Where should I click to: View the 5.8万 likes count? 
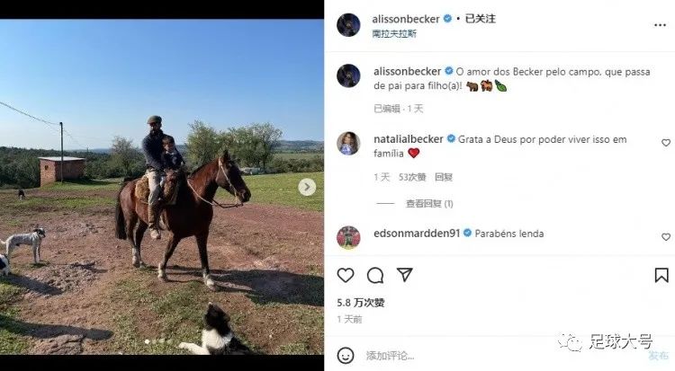[x=360, y=303]
